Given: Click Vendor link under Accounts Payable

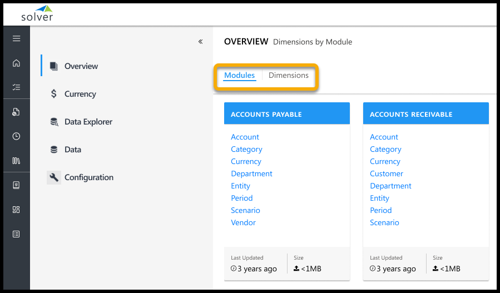Looking at the screenshot, I should click(243, 222).
